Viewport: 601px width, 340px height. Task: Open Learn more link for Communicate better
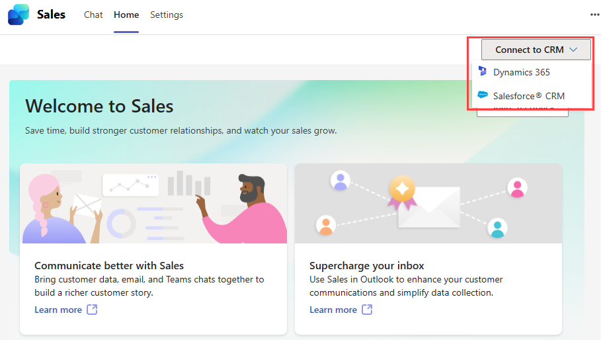(x=58, y=310)
